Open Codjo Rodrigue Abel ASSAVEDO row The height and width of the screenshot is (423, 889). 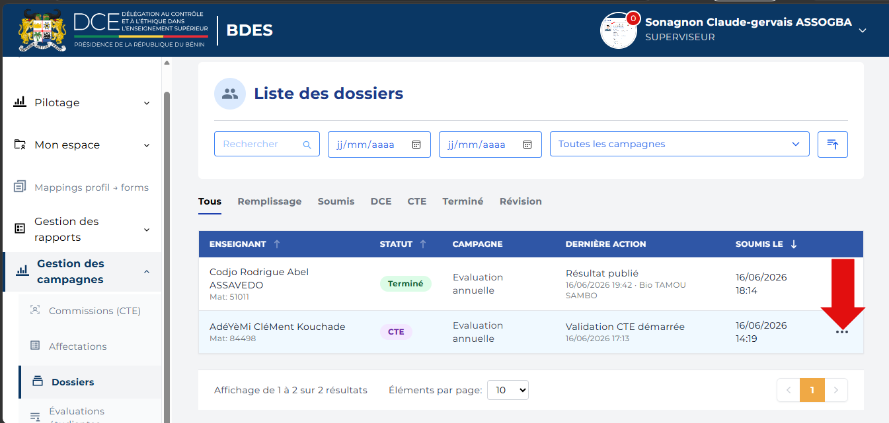[x=531, y=284]
